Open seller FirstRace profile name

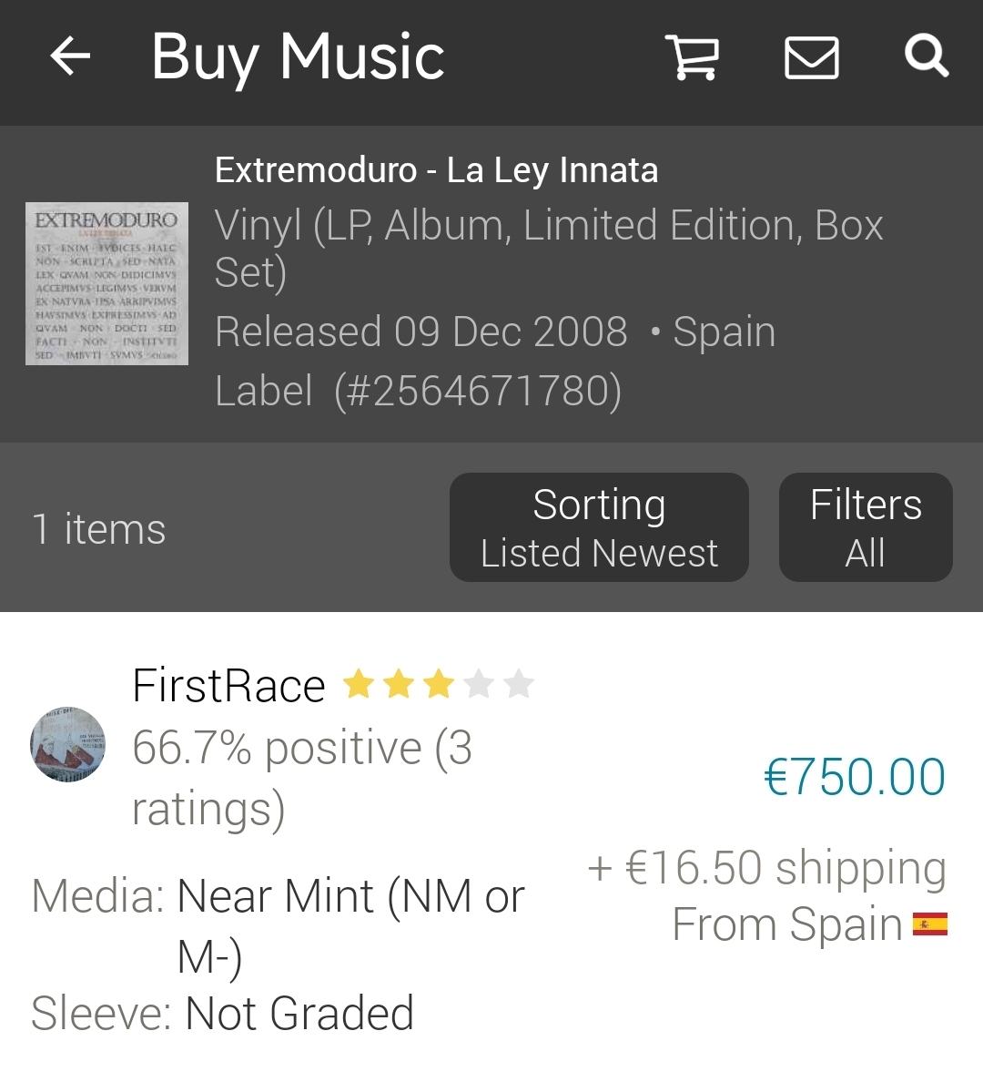tap(228, 686)
